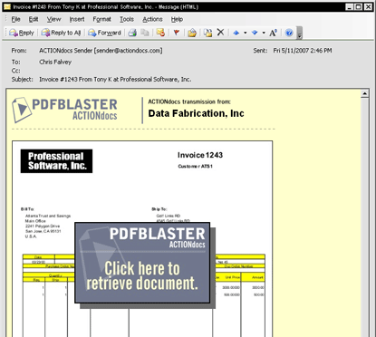This screenshot has height=337, width=376.
Task: Expand the previous item arrow dropdown
Action: [245, 33]
